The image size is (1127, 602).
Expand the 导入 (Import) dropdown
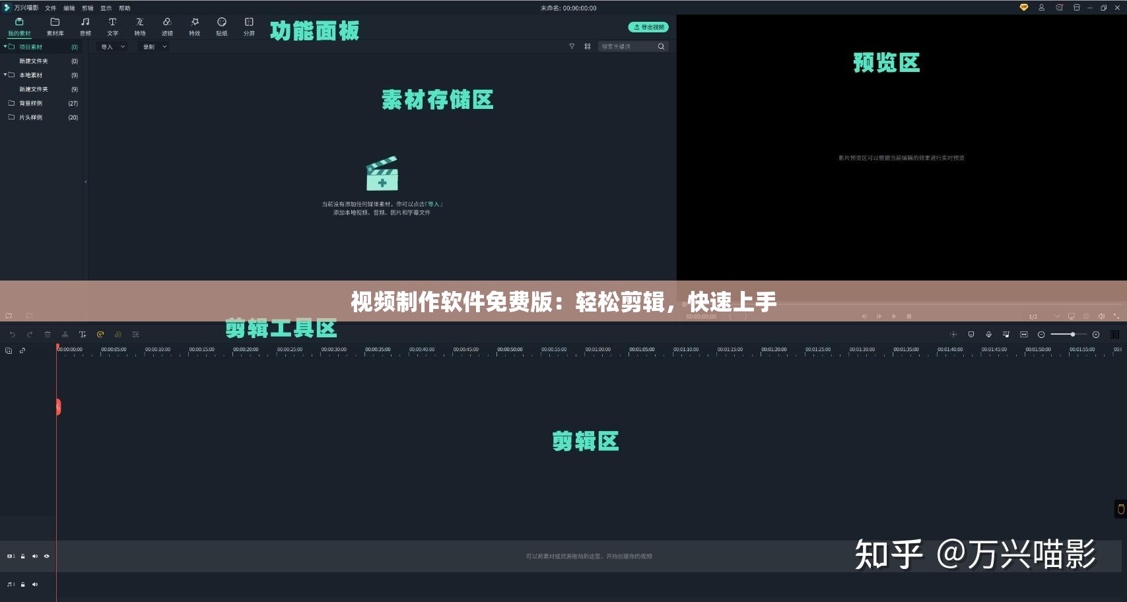113,47
